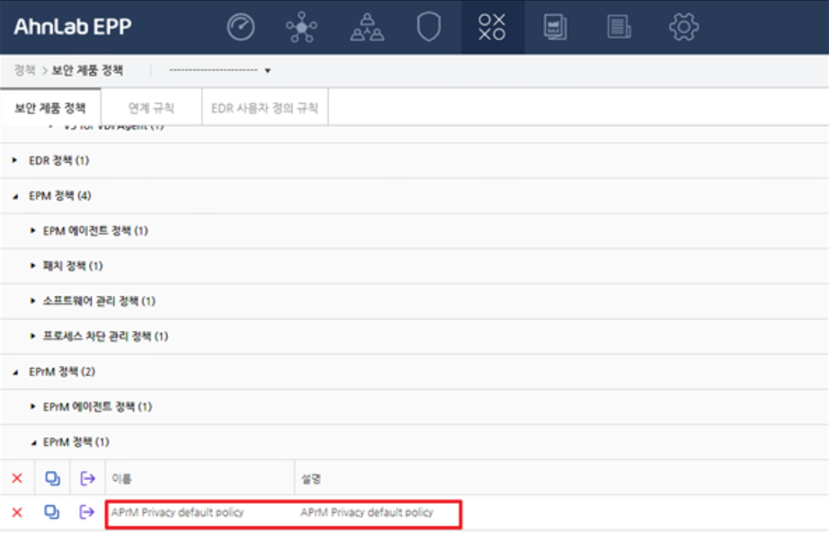Expand EPM 에이전트 정책 (1)
829x533 pixels.
click(x=33, y=231)
